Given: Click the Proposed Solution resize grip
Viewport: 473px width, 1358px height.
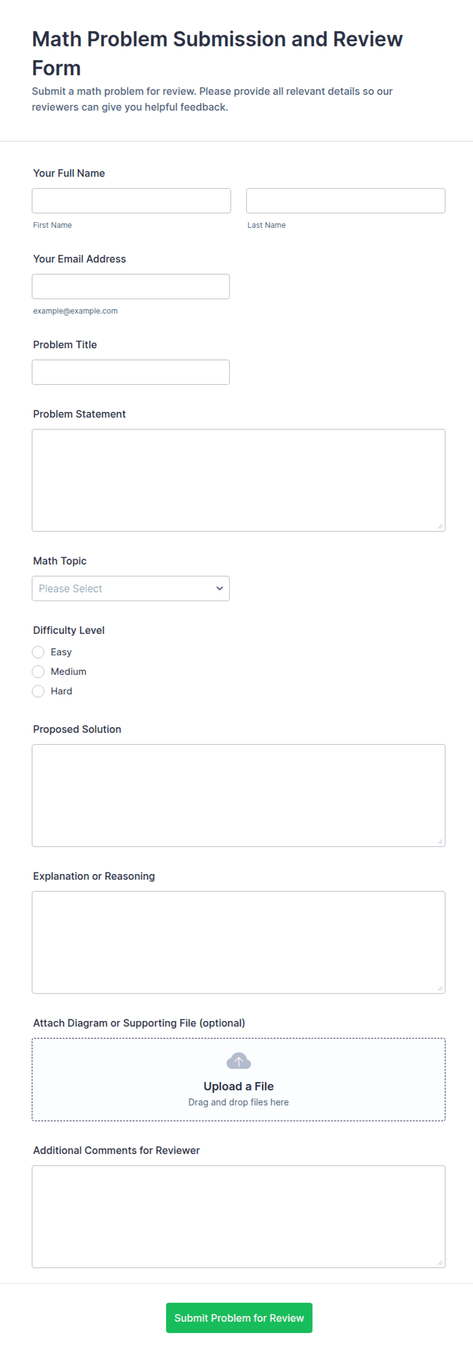Looking at the screenshot, I should click(x=440, y=841).
